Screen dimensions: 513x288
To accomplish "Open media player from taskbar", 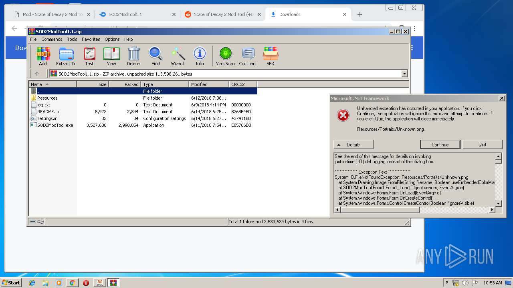I will 59,283.
